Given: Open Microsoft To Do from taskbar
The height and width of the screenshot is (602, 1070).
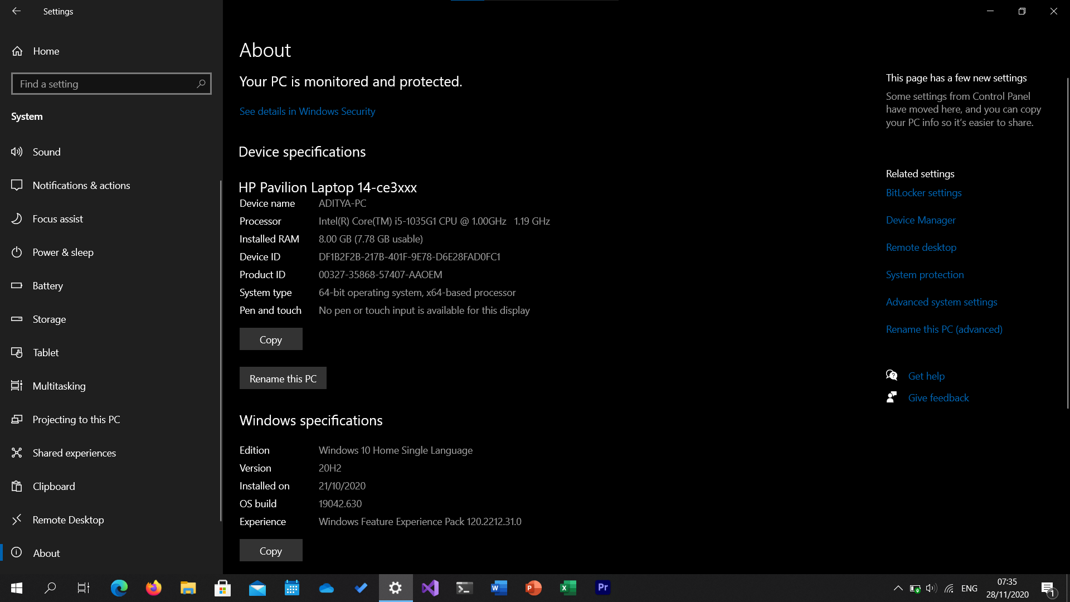Looking at the screenshot, I should (x=361, y=588).
